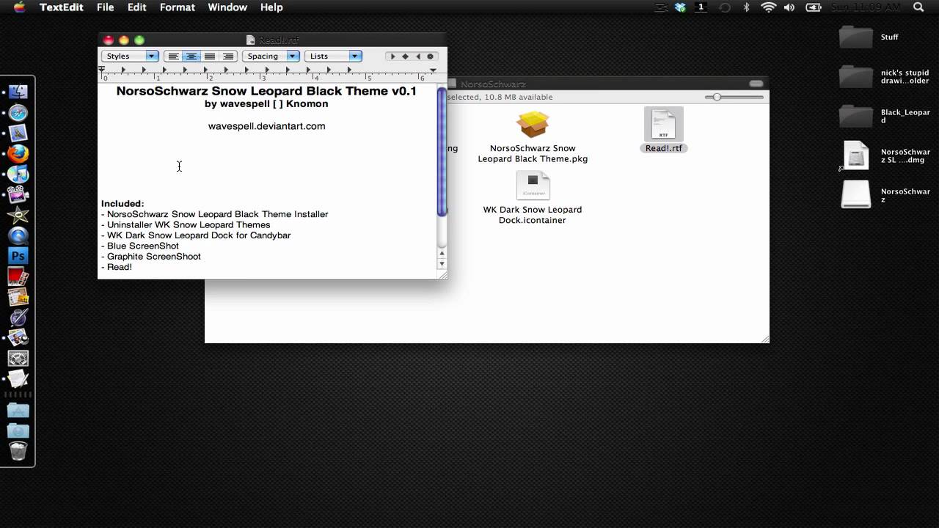Align text right in TextEdit toolbar
Image resolution: width=939 pixels, height=528 pixels.
228,56
